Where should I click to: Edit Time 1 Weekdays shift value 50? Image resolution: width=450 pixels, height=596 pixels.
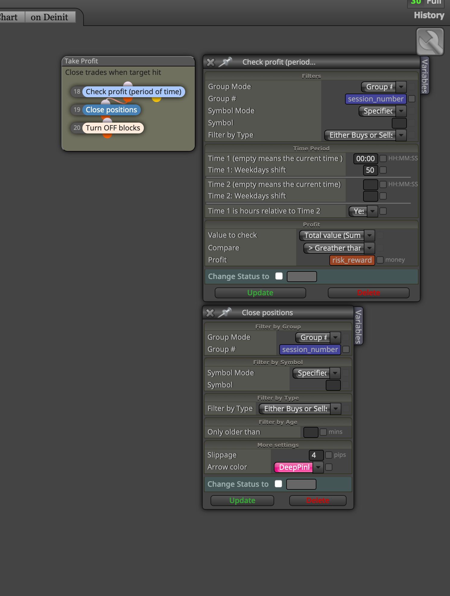tap(370, 170)
